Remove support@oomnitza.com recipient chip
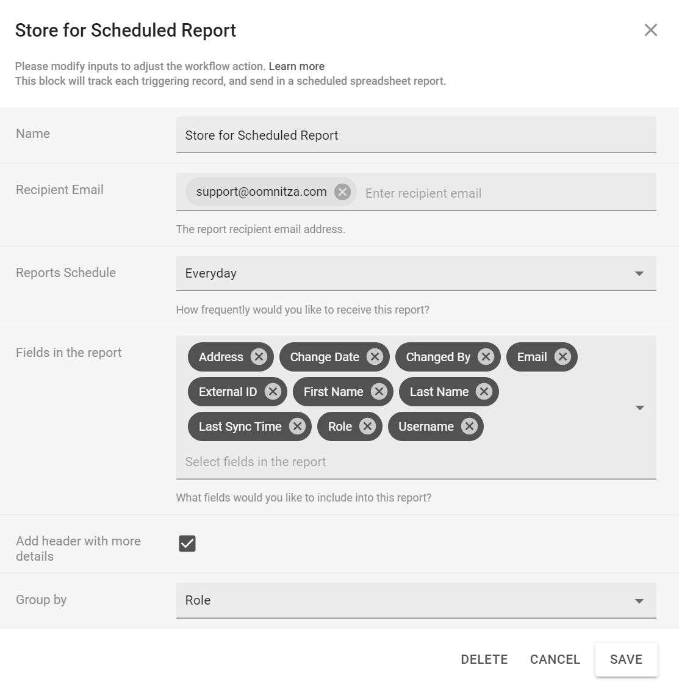The height and width of the screenshot is (690, 679). click(342, 192)
